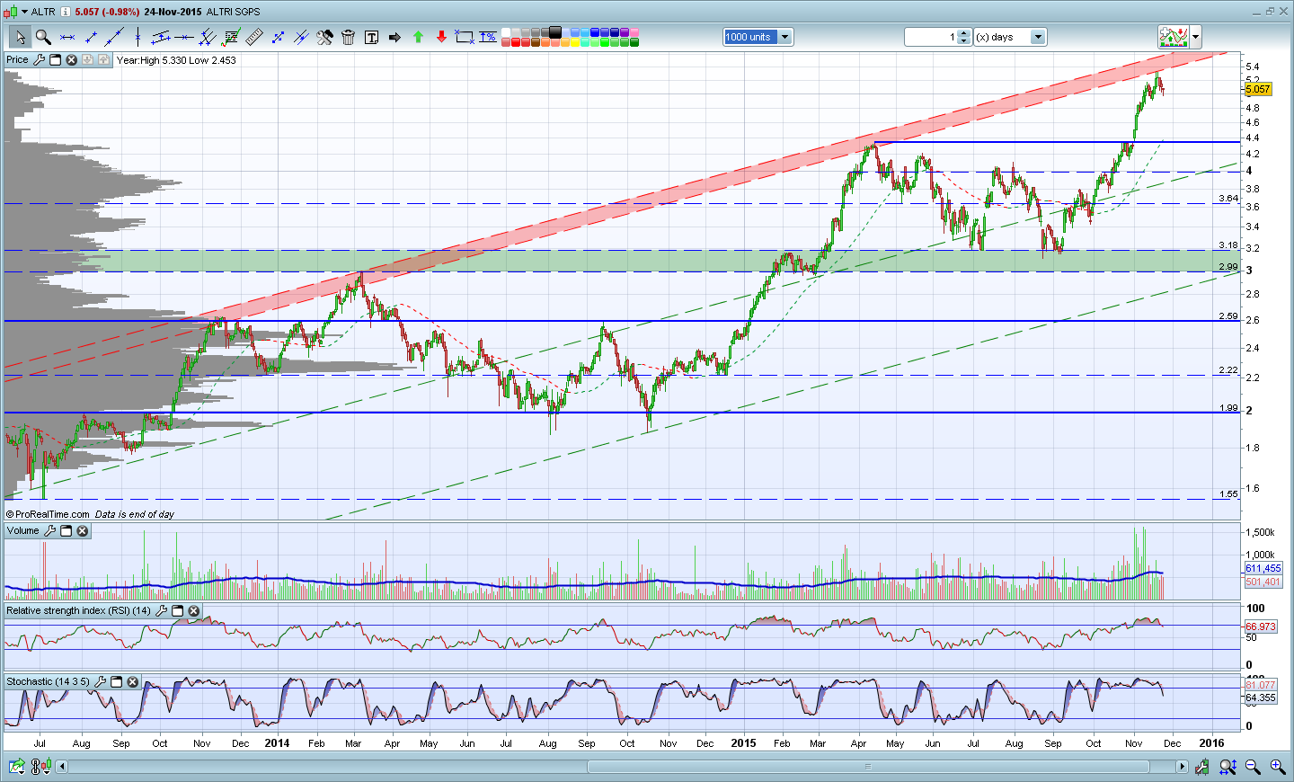Select the percent variation measuring tool

coord(488,37)
